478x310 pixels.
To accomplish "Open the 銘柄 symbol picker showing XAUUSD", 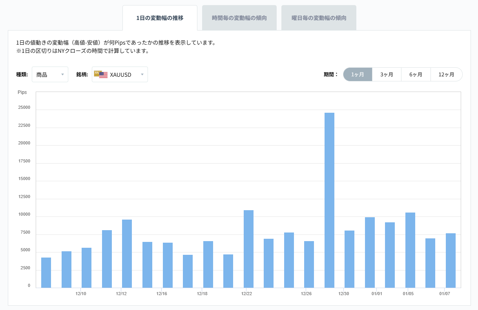I will [x=120, y=74].
